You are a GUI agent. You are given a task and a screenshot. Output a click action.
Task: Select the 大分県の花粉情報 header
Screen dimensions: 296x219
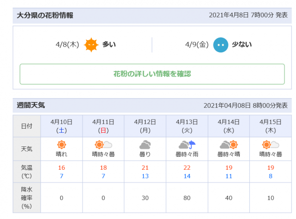tap(45, 16)
